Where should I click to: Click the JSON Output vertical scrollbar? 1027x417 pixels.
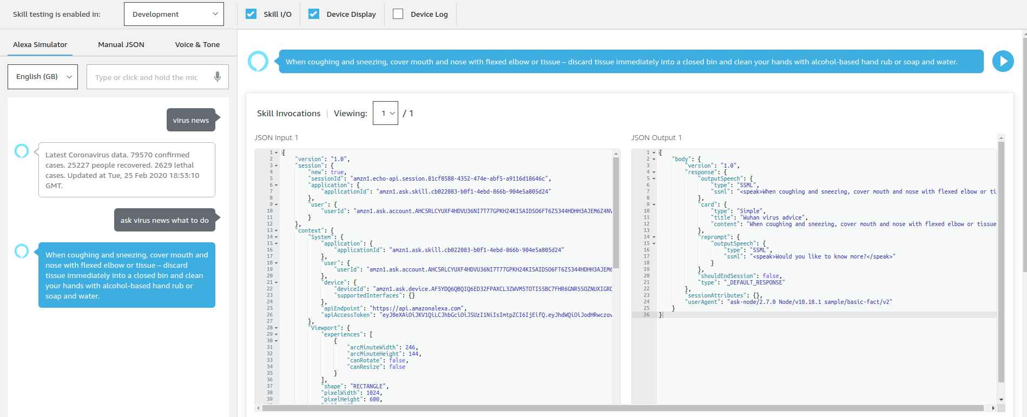[x=1001, y=262]
